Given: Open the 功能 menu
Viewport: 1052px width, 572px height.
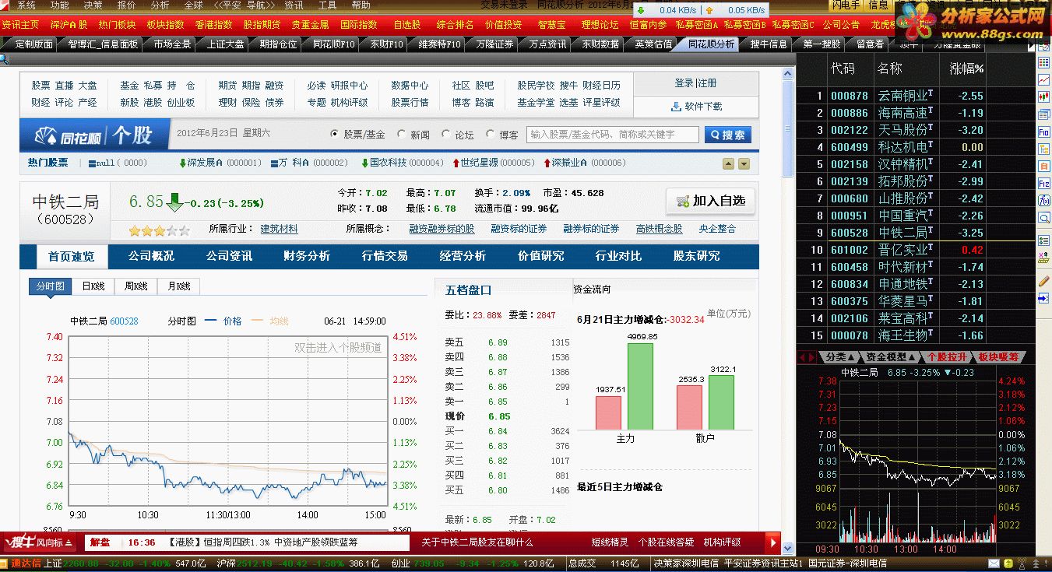Looking at the screenshot, I should pyautogui.click(x=59, y=5).
